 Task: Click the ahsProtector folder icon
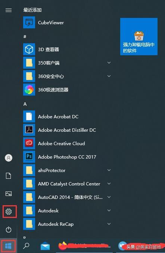(x=29, y=170)
